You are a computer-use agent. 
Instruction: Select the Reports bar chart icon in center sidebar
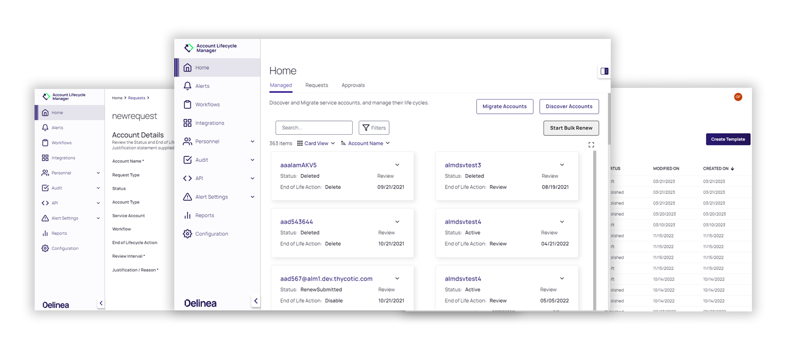pyautogui.click(x=188, y=215)
